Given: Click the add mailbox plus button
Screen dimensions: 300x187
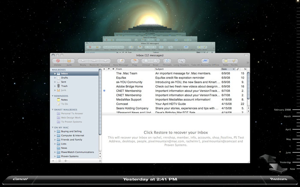Looking at the screenshot, I should point(53,161).
